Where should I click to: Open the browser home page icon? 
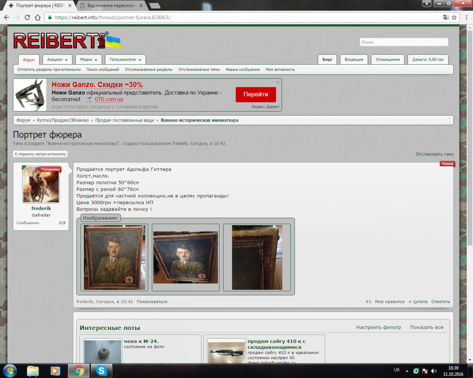(x=37, y=17)
